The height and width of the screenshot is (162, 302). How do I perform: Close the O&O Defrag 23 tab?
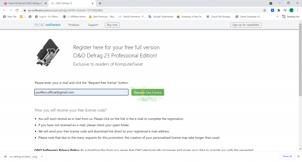tap(92, 3)
